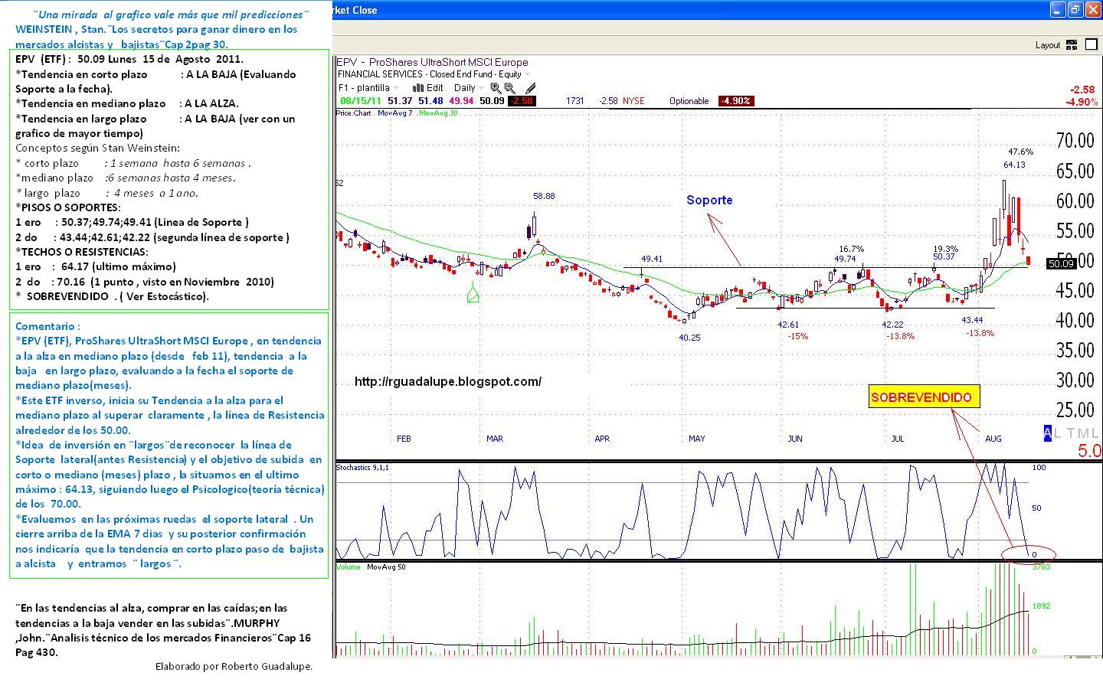Click the 47.6% gain label
Screen dimensions: 1103x689
[1020, 152]
